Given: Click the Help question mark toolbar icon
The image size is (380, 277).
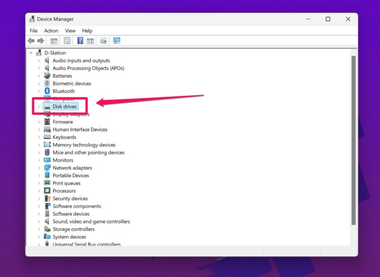Looking at the screenshot, I should point(80,41).
